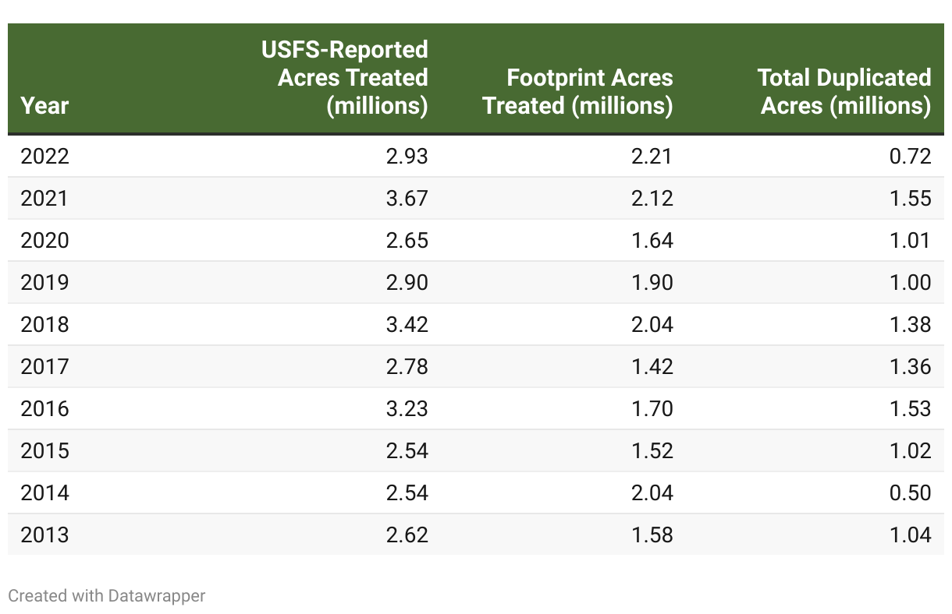Screen dimensions: 952x614
Task: Click the 3.67 USFS-reported value for 2021
Action: (x=407, y=199)
